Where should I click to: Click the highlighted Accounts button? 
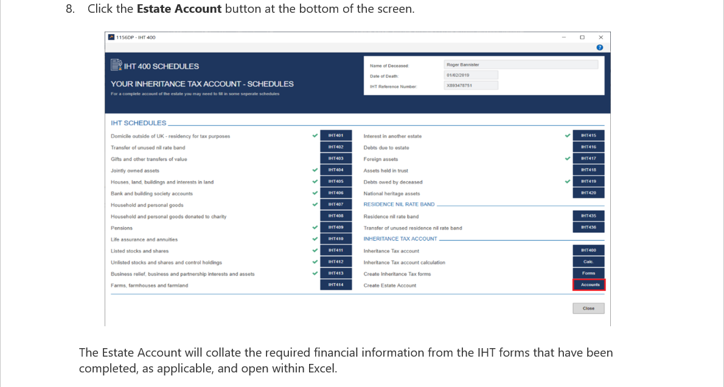tap(588, 284)
